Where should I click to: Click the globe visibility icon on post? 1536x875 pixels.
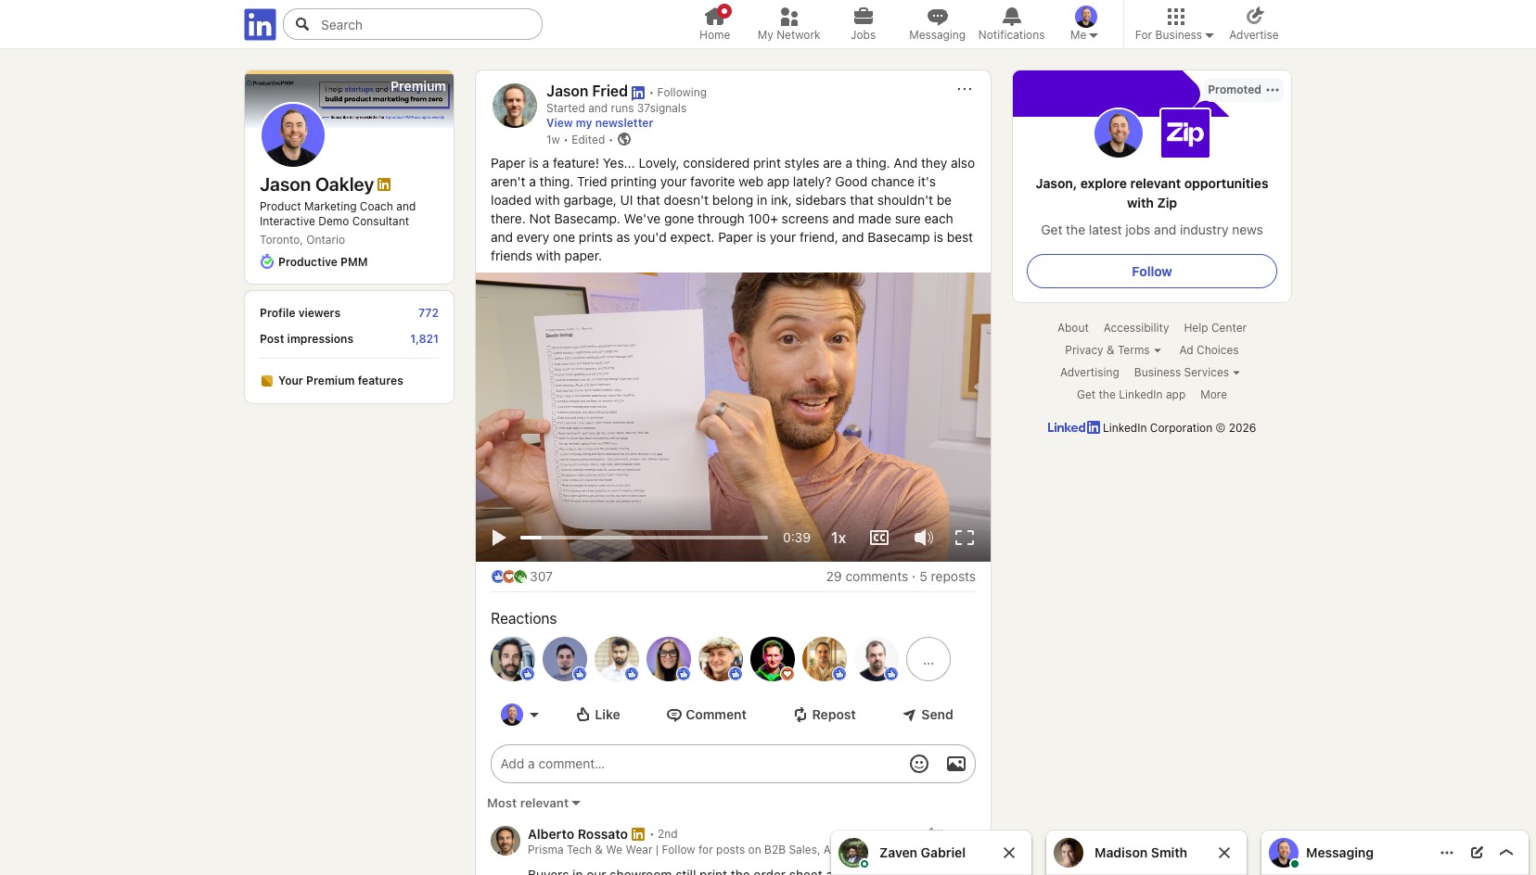click(x=624, y=140)
